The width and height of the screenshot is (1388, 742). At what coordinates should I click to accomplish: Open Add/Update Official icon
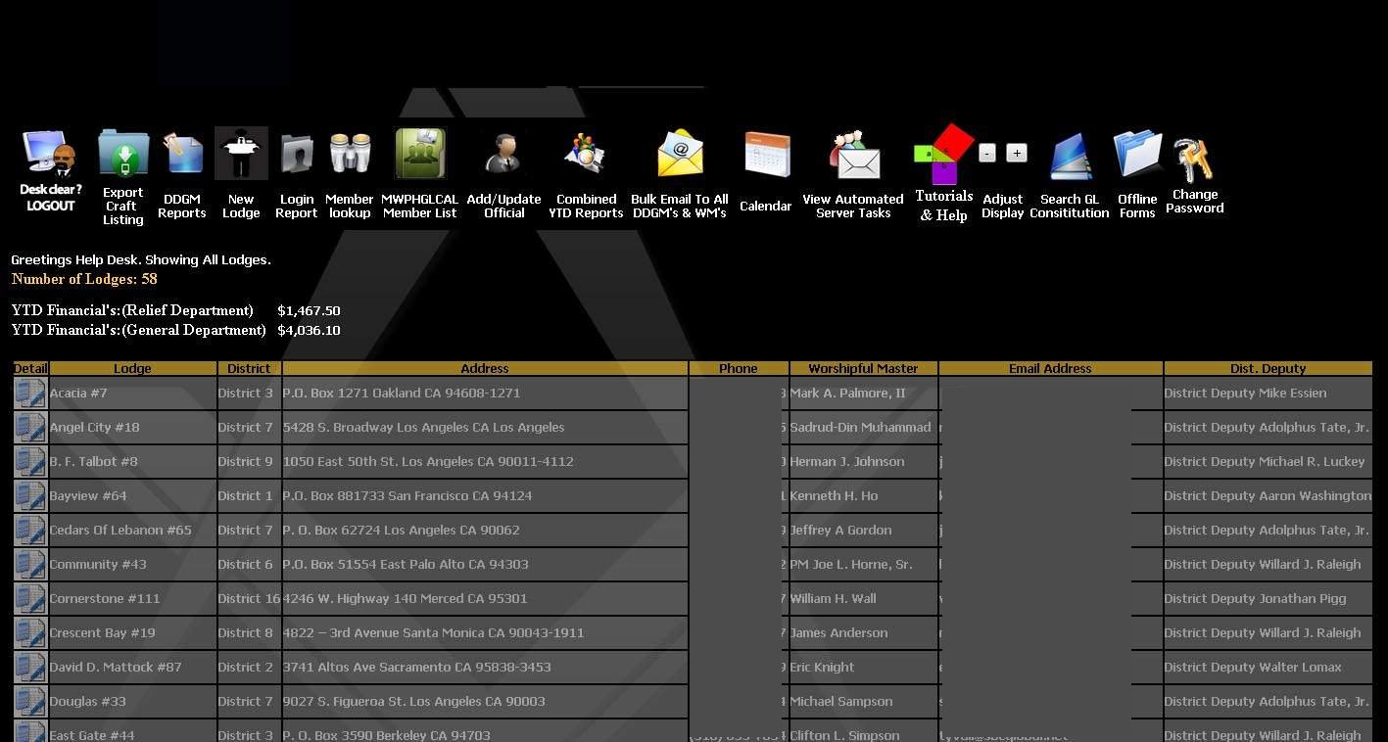tap(504, 155)
